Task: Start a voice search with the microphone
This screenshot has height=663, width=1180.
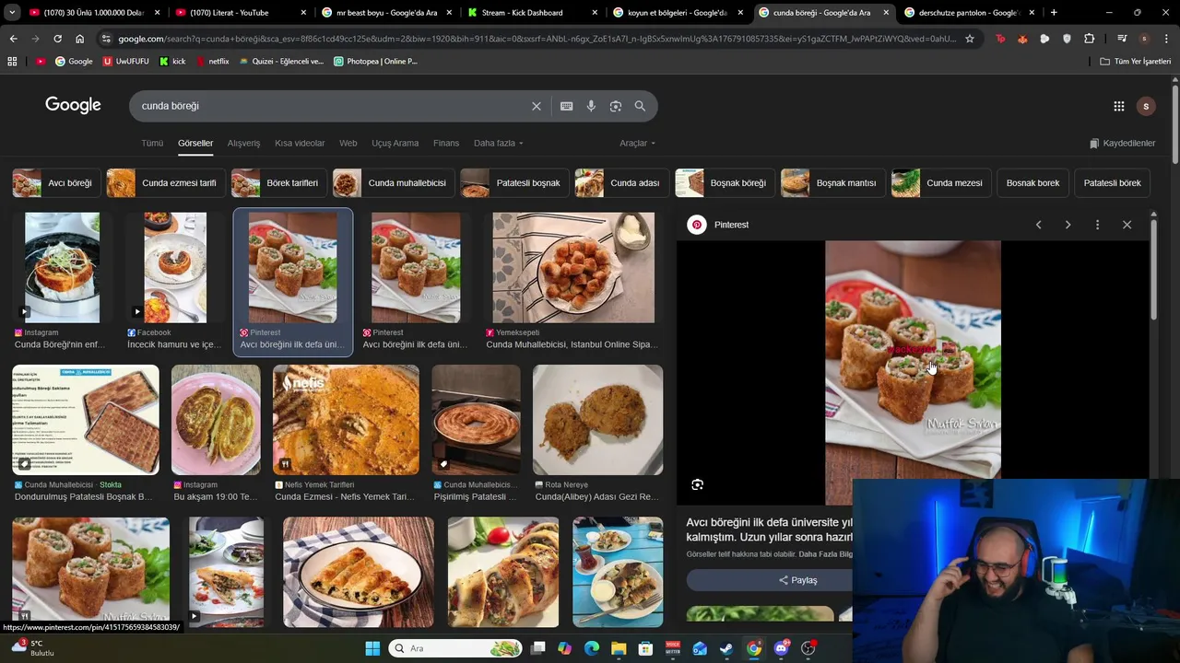Action: [x=591, y=106]
